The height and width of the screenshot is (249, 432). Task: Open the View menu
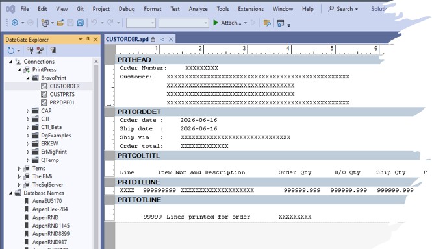62,9
